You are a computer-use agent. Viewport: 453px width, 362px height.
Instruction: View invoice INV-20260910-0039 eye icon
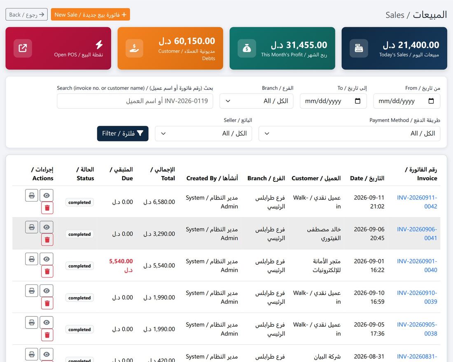click(x=47, y=291)
